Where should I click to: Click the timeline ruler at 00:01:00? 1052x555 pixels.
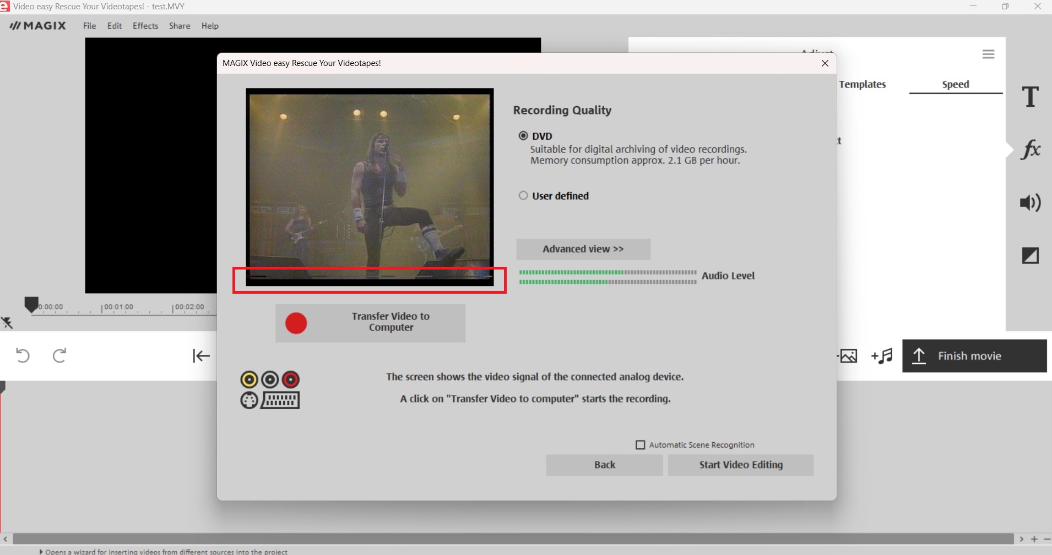point(118,307)
